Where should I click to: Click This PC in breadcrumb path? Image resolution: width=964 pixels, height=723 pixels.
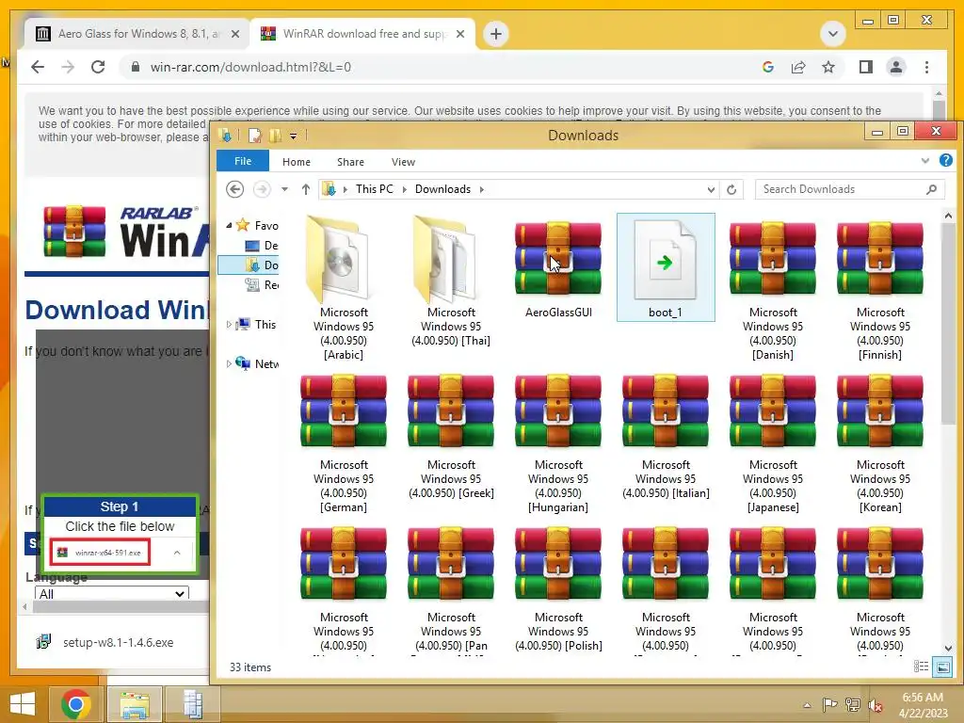coord(375,189)
